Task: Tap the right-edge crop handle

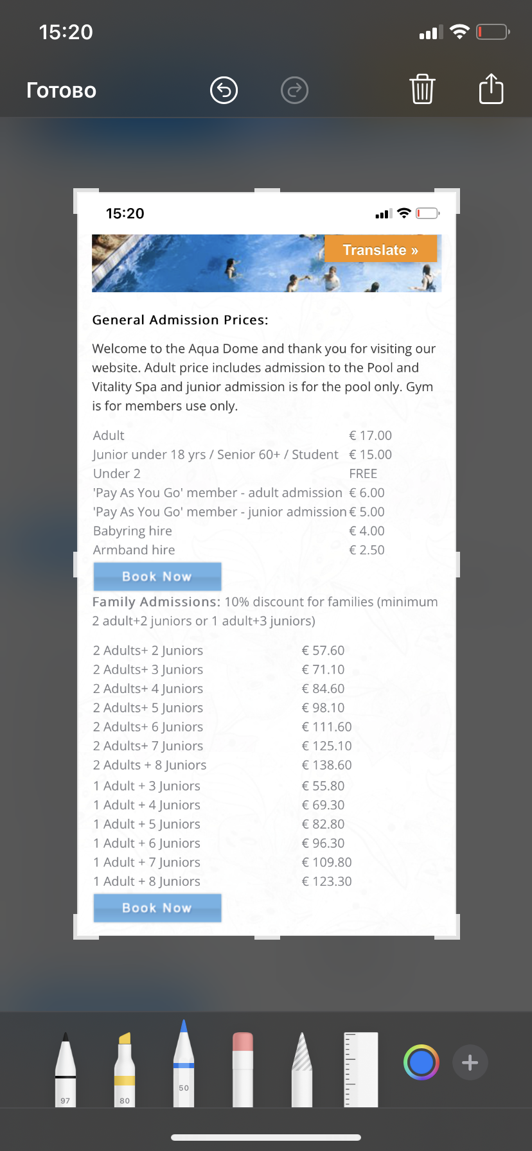Action: [x=457, y=564]
